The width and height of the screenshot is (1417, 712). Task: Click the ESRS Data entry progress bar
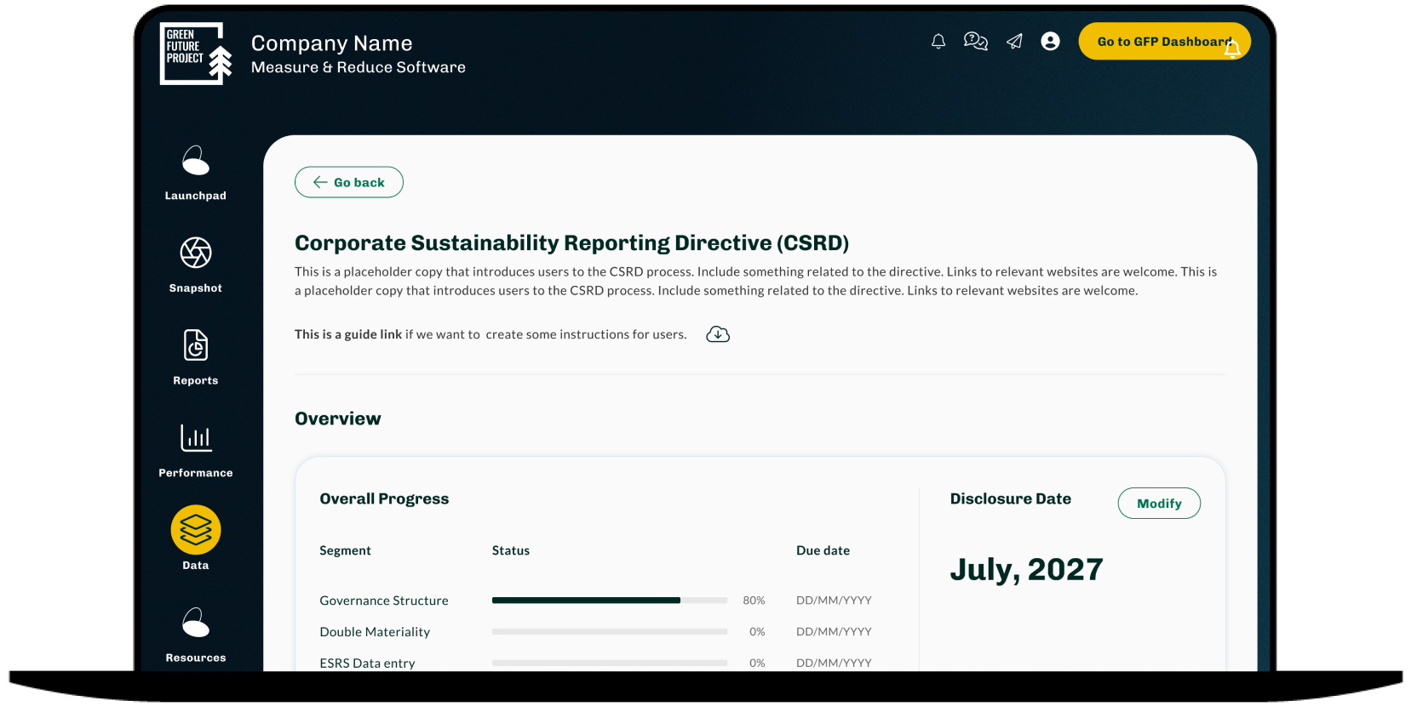click(610, 663)
